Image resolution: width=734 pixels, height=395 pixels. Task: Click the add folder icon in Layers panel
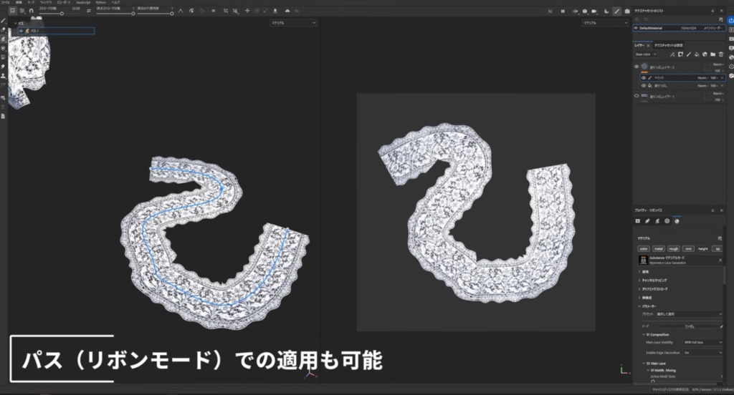click(712, 54)
